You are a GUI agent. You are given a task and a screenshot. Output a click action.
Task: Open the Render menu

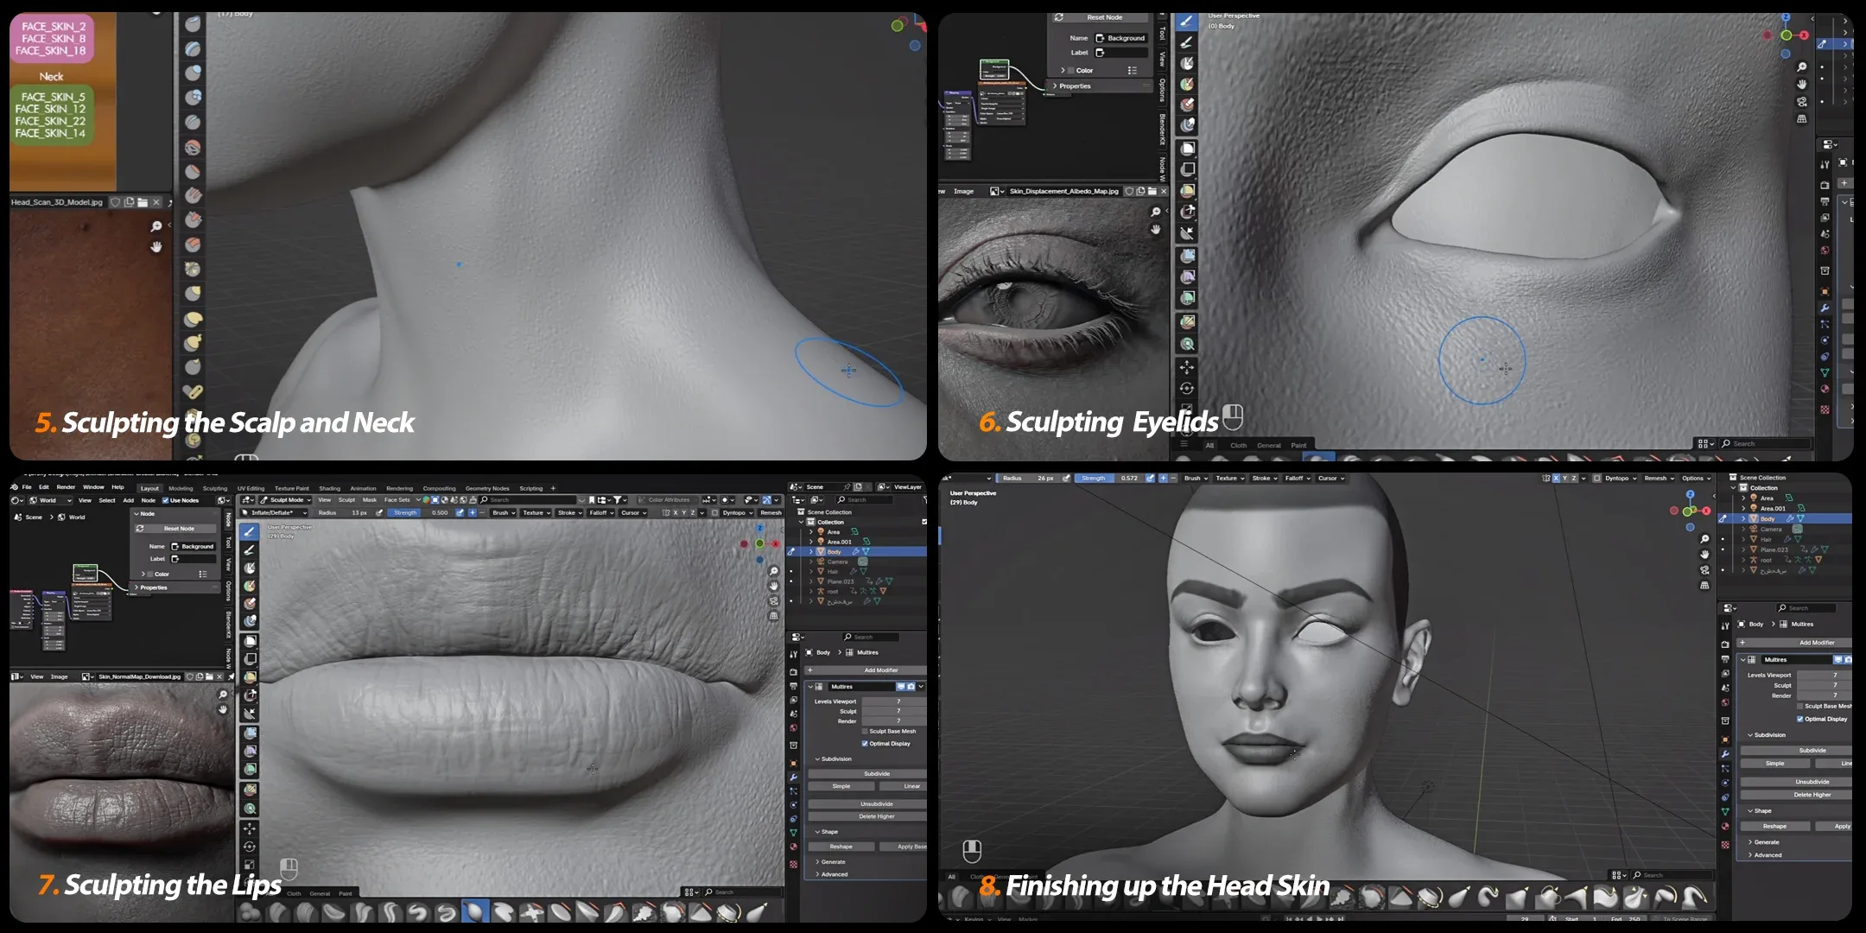67,486
